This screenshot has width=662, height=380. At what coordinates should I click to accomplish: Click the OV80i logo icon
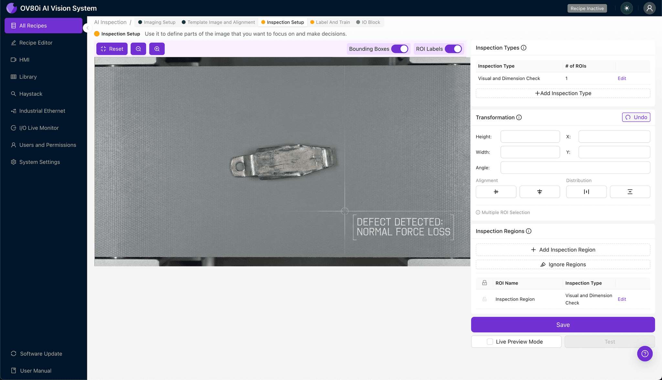(x=12, y=8)
